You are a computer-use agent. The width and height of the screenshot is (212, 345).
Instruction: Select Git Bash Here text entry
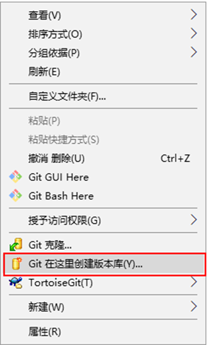tap(61, 196)
